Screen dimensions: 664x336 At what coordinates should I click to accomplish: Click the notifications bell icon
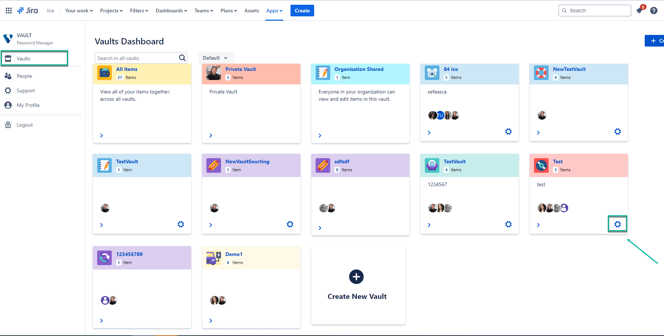coord(639,11)
